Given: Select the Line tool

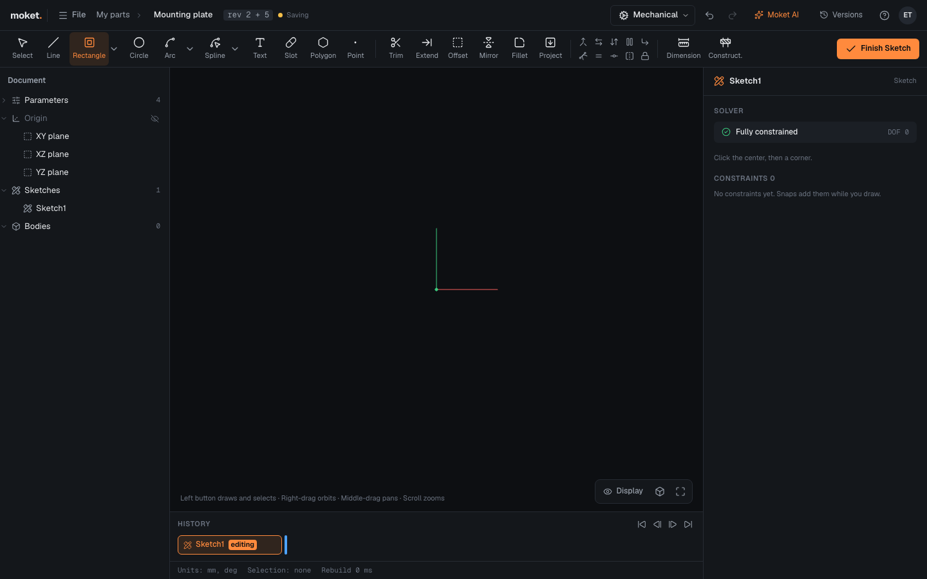Looking at the screenshot, I should tap(53, 48).
